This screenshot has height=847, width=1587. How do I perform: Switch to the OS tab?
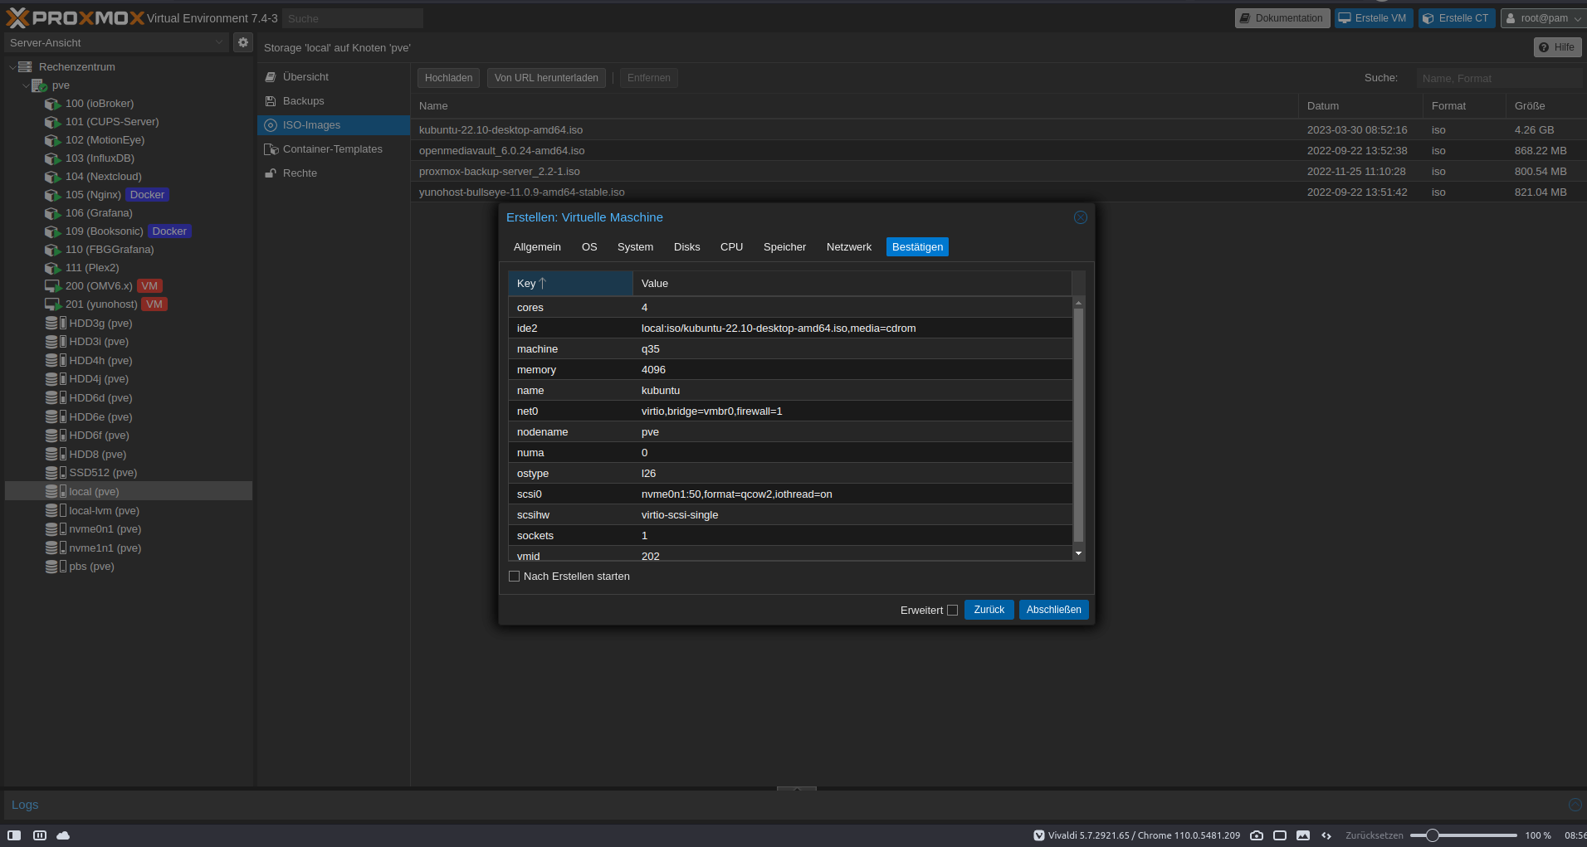point(589,247)
